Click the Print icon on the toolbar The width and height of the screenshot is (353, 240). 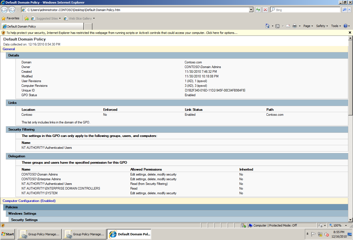click(x=295, y=26)
